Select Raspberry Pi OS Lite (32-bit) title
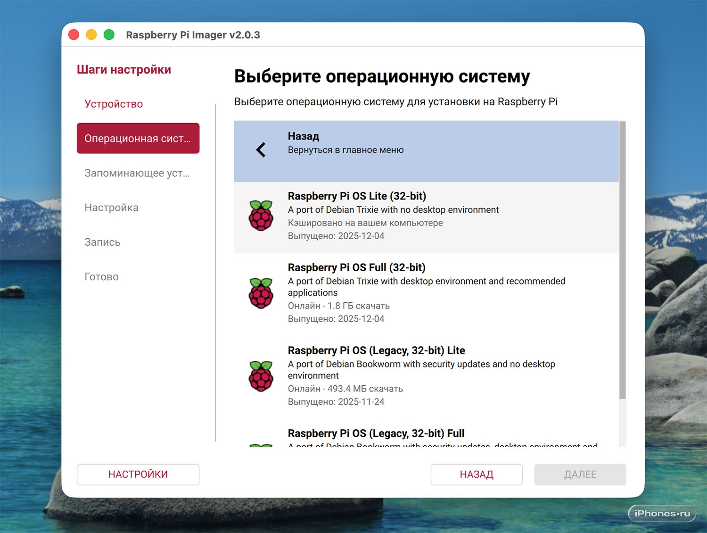This screenshot has width=707, height=533. tap(357, 196)
